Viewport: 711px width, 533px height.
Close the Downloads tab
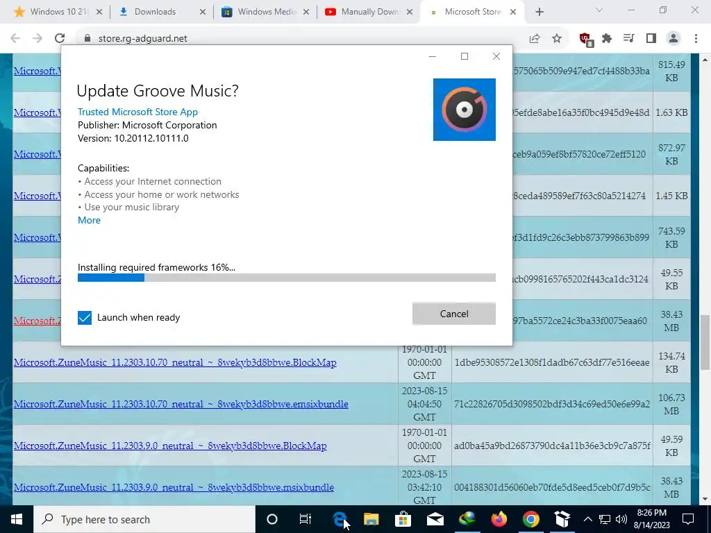(x=203, y=12)
